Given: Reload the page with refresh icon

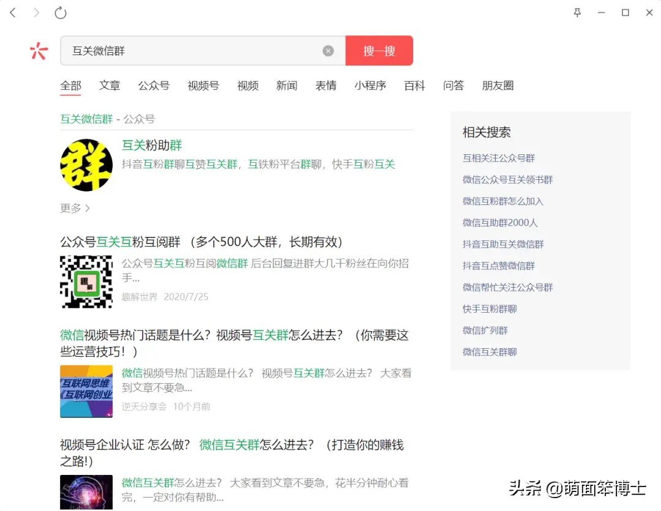Looking at the screenshot, I should (x=61, y=13).
